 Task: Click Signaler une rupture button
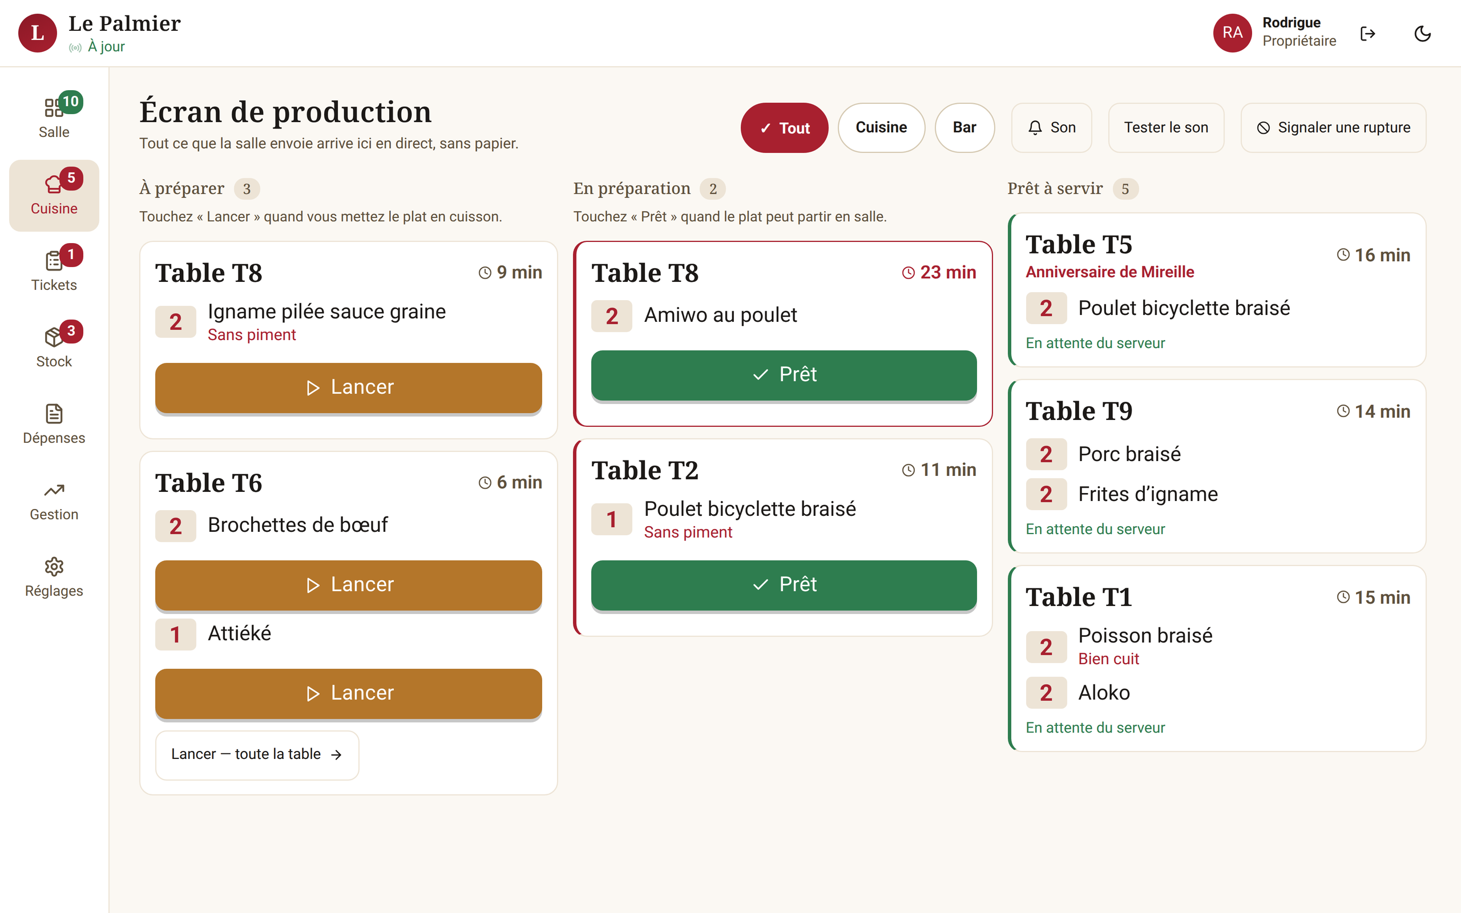(x=1333, y=127)
